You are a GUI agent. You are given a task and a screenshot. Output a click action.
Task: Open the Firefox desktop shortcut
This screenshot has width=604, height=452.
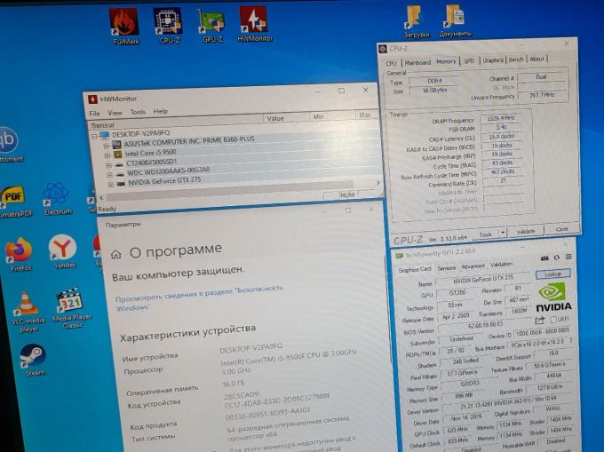point(20,255)
